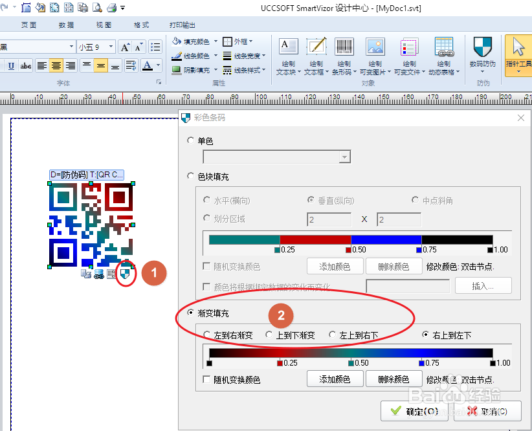Click the numbered page layout quick access icon
Image resolution: width=532 pixels, height=431 pixels.
tap(69, 8)
